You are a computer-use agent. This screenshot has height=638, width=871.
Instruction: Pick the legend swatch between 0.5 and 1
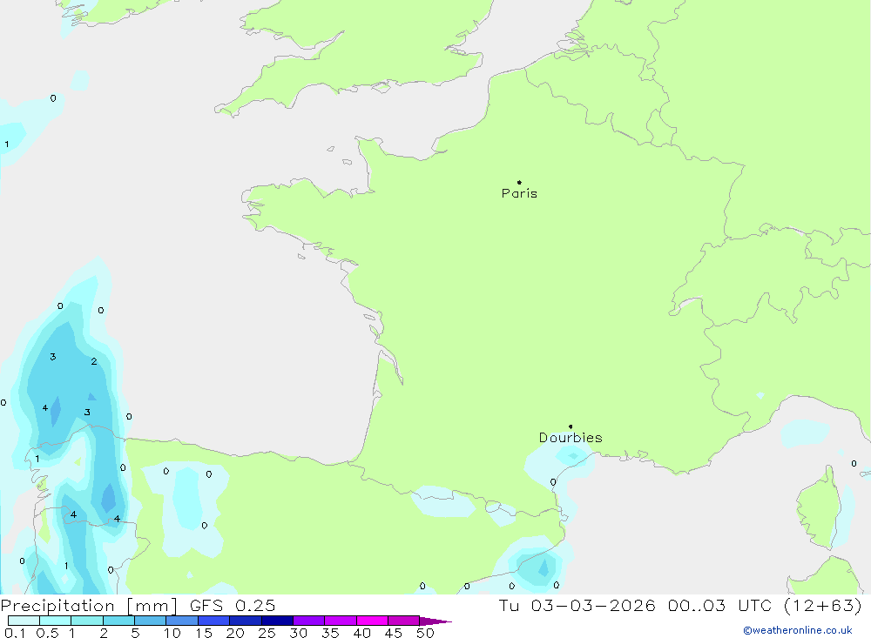56,621
